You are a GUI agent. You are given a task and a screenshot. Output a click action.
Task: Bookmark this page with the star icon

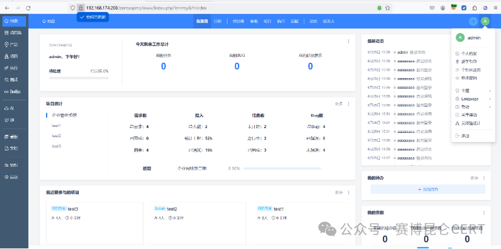[x=388, y=8]
